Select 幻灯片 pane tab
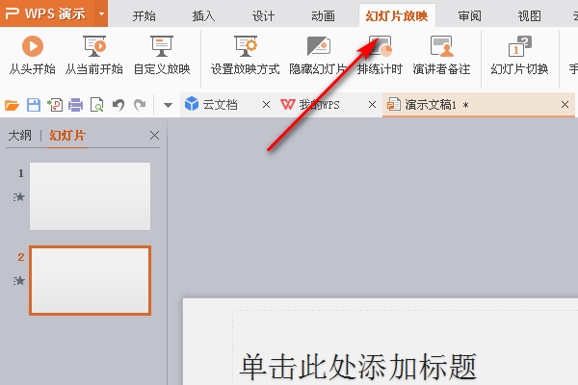Image resolution: width=578 pixels, height=385 pixels. pos(67,136)
